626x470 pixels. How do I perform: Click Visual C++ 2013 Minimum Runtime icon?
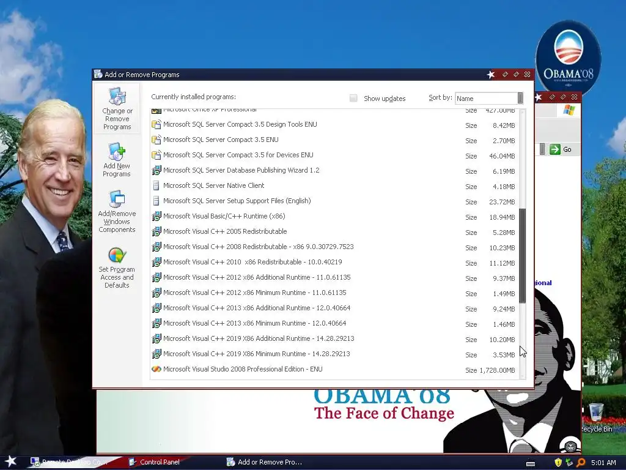pos(156,323)
